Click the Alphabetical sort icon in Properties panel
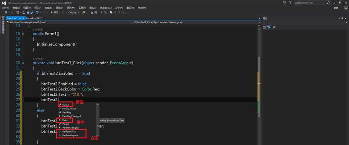The height and width of the screenshot is (145, 349). [x=269, y=27]
